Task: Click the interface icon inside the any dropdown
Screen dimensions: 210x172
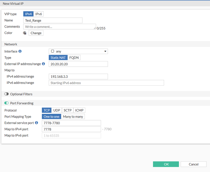Action: (x=53, y=51)
